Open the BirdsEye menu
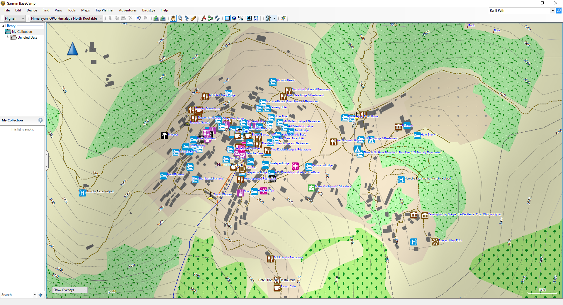This screenshot has width=563, height=305. coord(149,10)
